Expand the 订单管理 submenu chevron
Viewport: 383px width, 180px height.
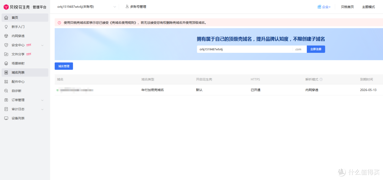coord(42,100)
